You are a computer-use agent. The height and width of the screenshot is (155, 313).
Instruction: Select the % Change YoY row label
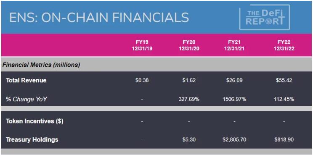27,99
